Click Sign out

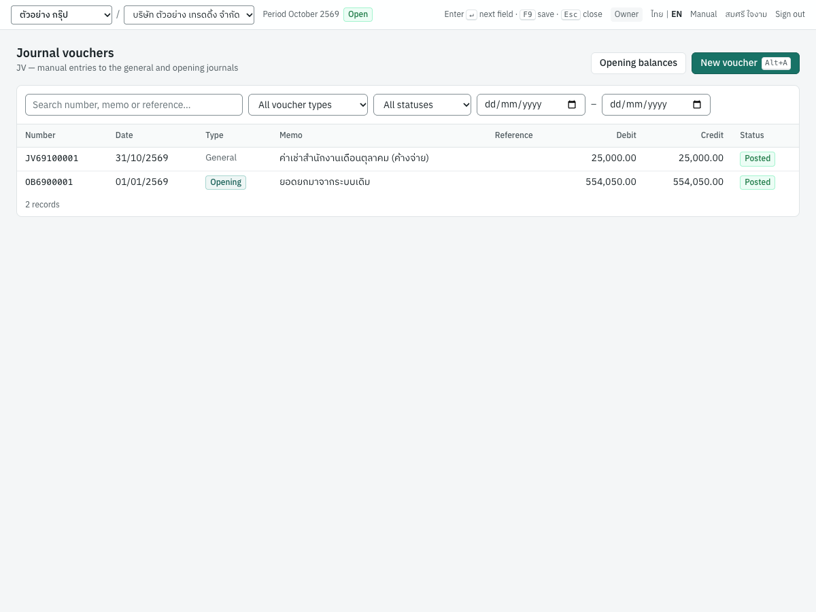tap(790, 14)
